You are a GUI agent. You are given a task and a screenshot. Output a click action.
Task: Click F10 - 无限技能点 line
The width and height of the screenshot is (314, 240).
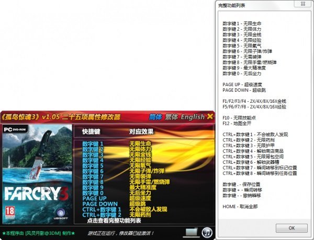point(239,118)
